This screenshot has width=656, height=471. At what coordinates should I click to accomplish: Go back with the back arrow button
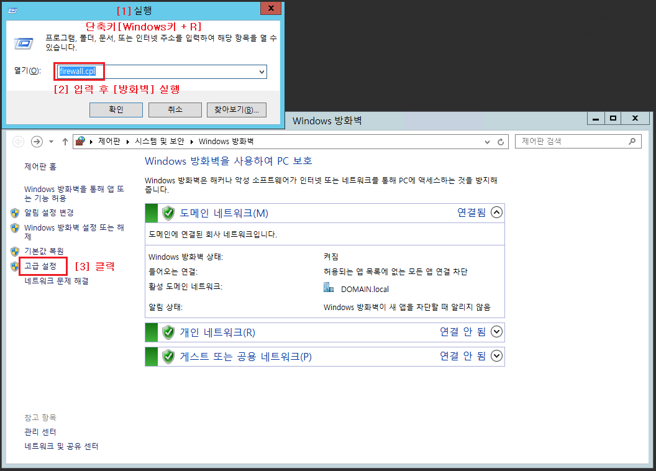pyautogui.click(x=19, y=142)
